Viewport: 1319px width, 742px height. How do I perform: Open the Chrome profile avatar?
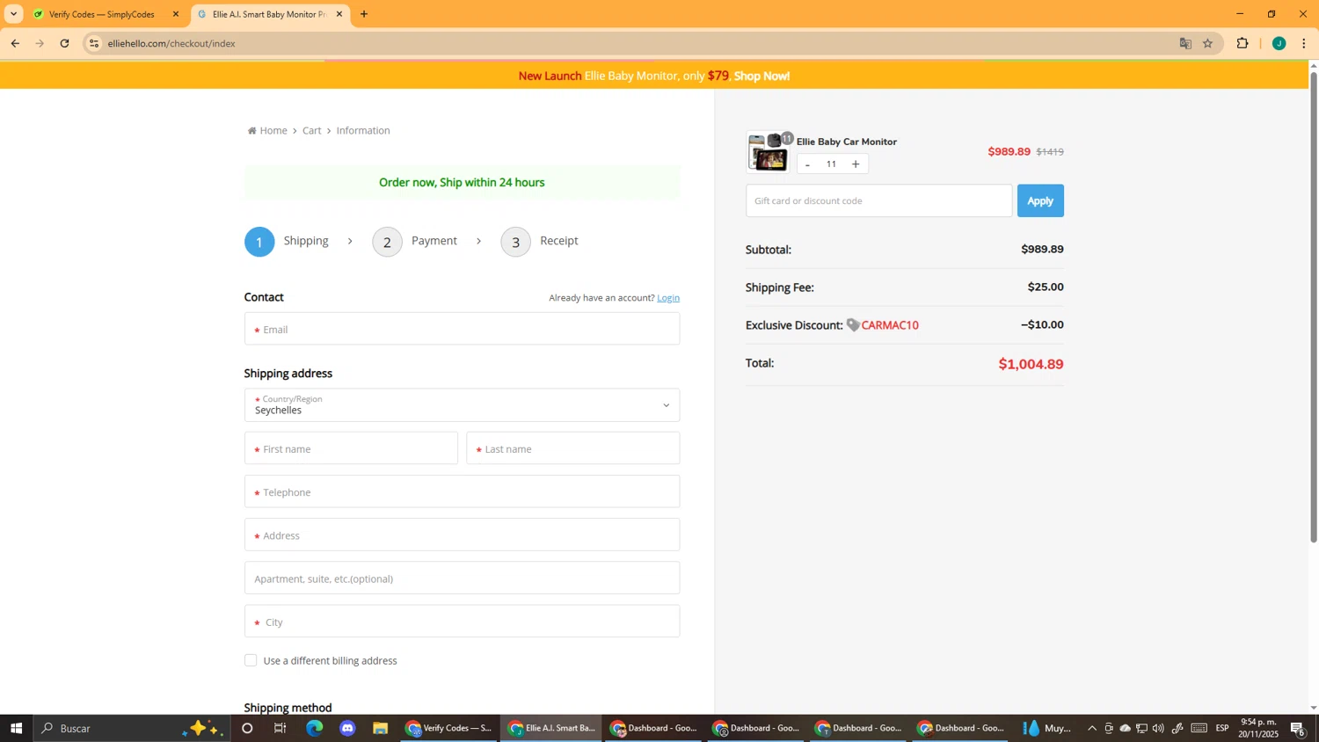pyautogui.click(x=1279, y=43)
